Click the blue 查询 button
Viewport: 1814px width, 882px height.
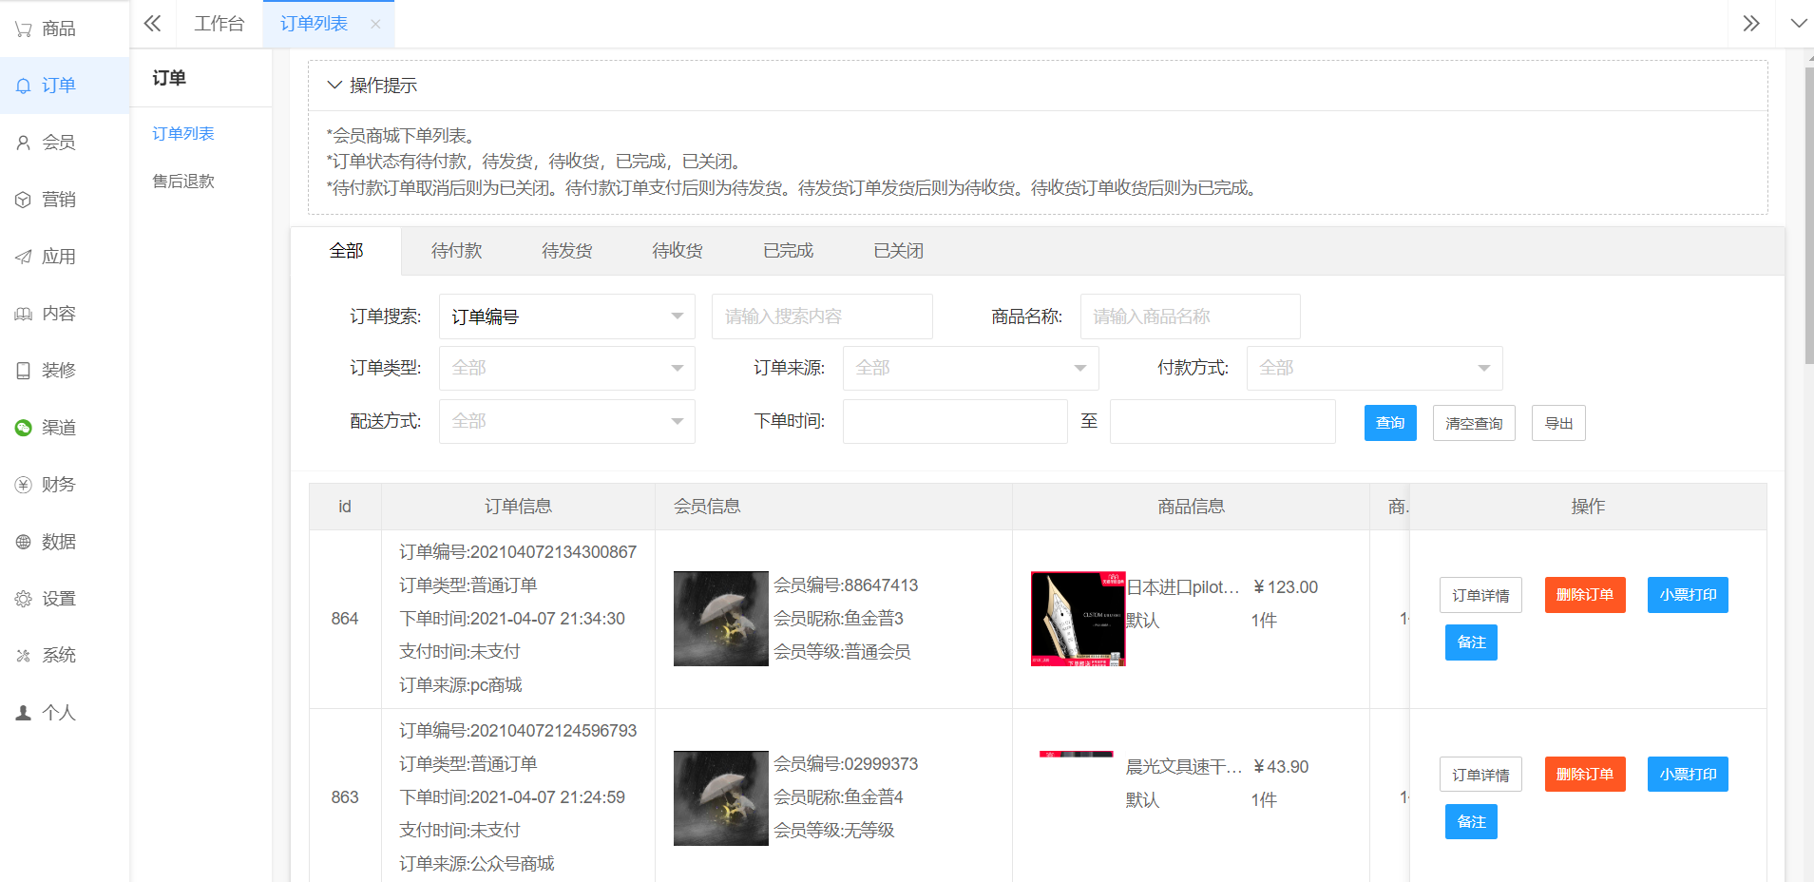coord(1390,423)
